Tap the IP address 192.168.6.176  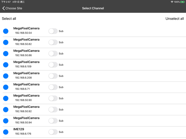pos(23,134)
